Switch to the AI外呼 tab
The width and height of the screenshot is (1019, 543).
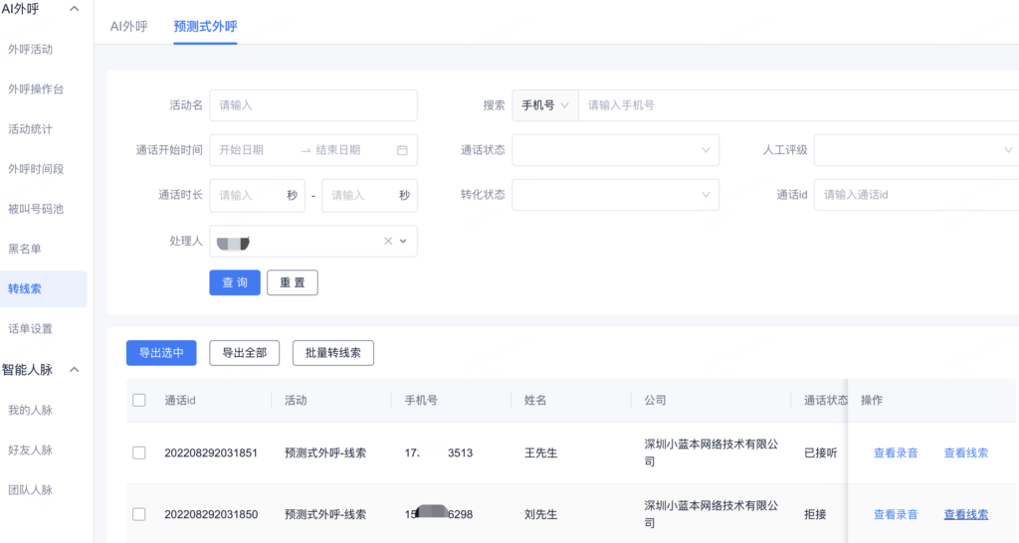click(128, 26)
